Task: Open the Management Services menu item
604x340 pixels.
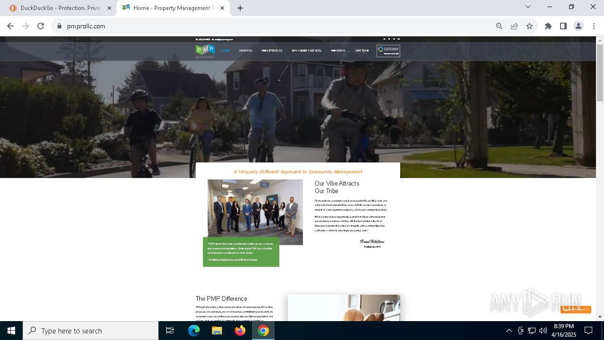Action: (x=307, y=51)
